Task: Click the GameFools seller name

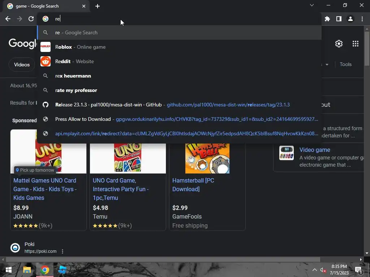Action: [187, 216]
